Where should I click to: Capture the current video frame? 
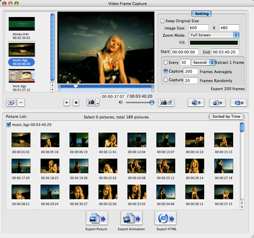tap(91, 103)
